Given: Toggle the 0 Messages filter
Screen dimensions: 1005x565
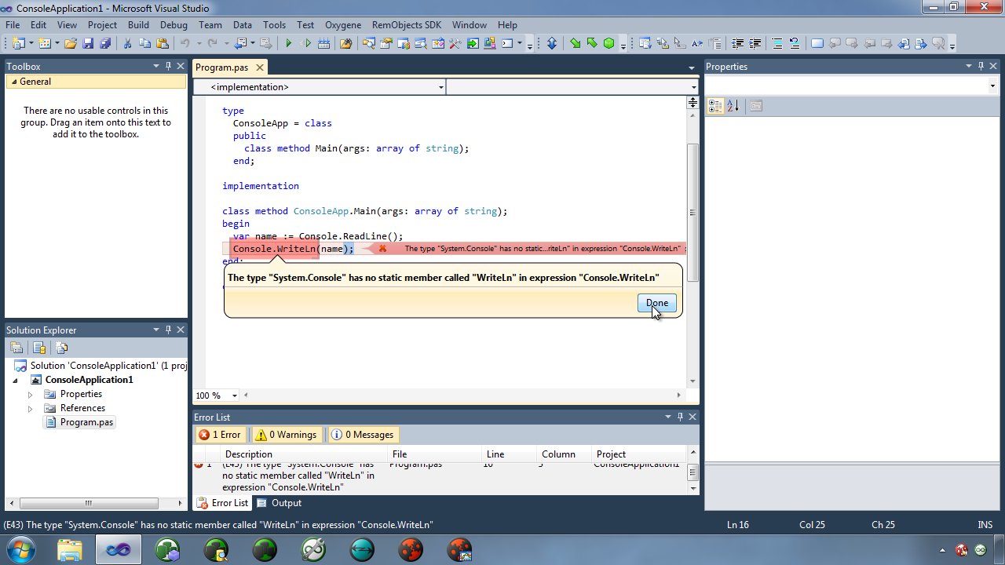Looking at the screenshot, I should coord(364,435).
